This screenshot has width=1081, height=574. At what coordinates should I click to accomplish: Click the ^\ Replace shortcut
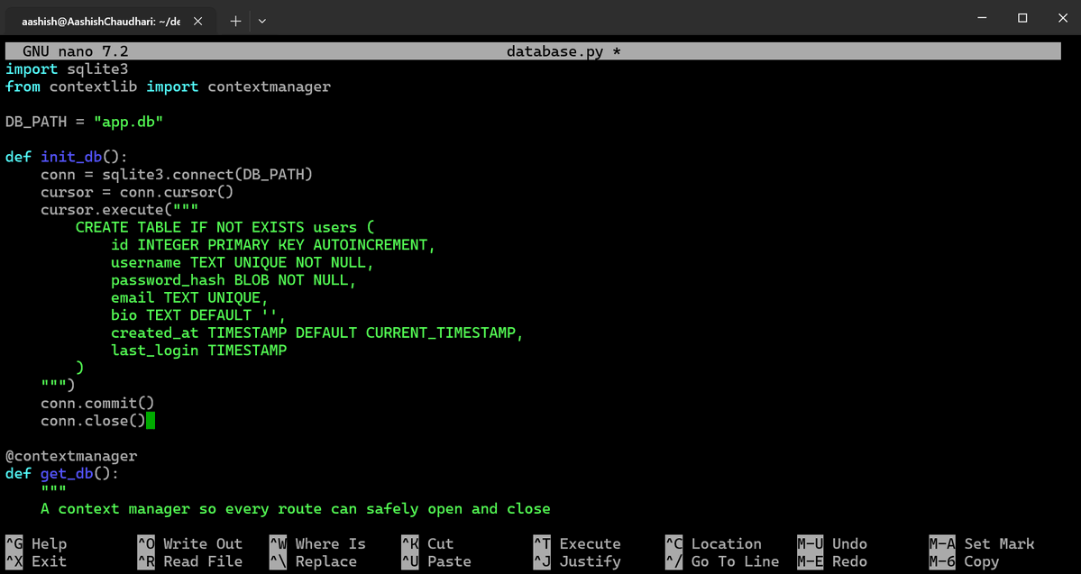[313, 561]
